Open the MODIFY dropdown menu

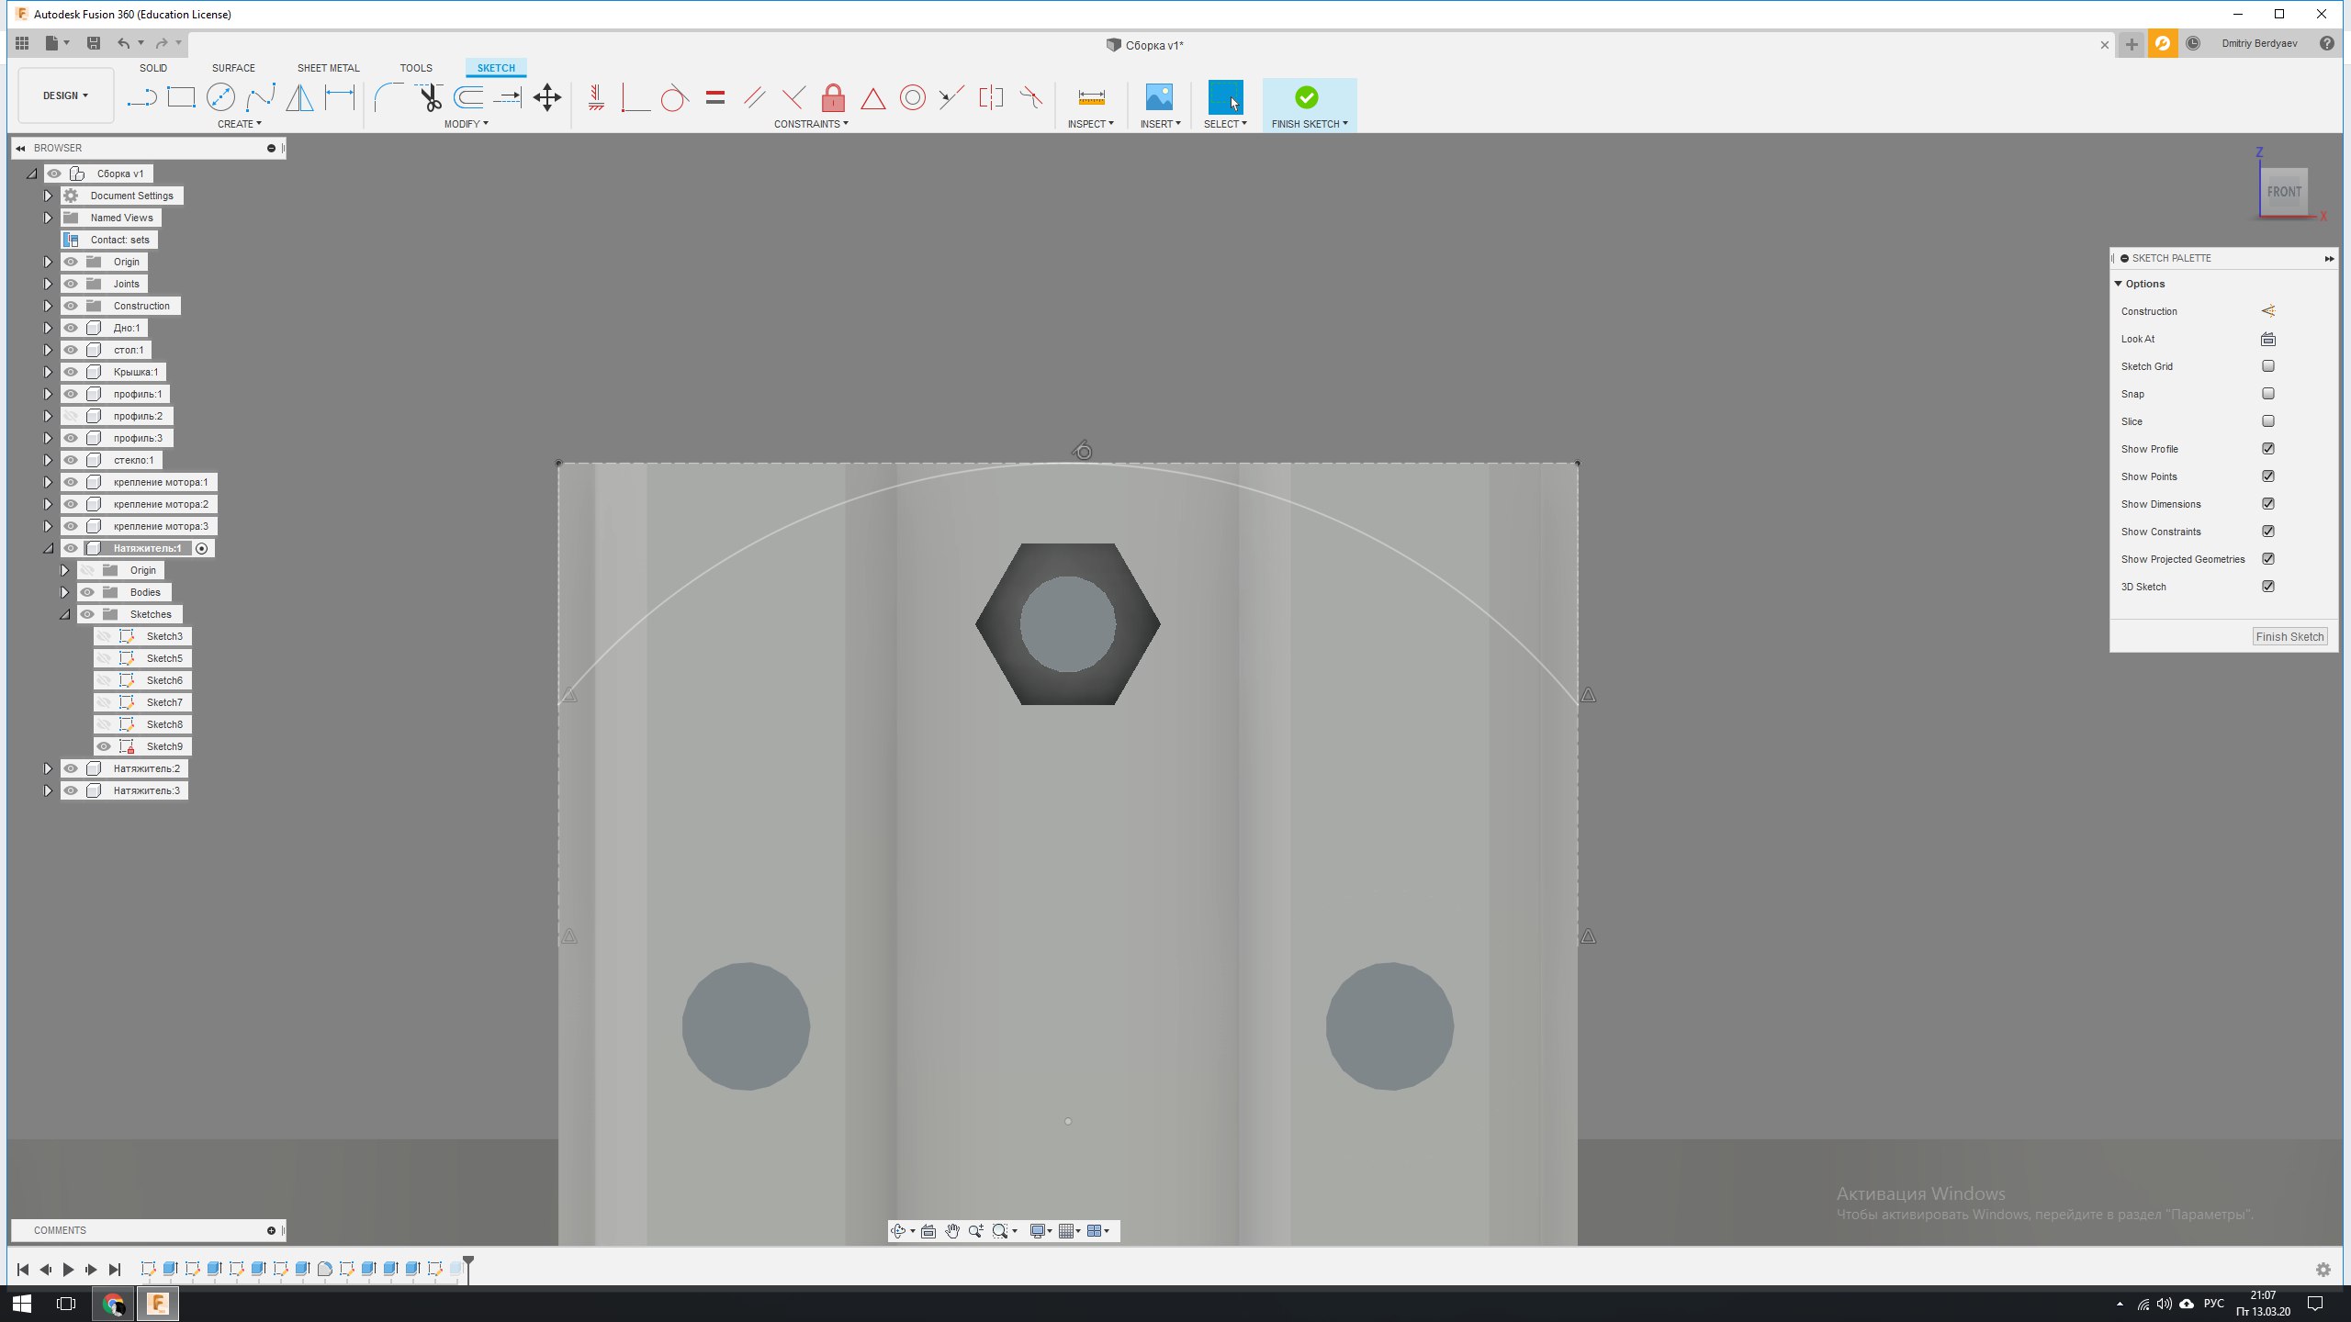466,124
